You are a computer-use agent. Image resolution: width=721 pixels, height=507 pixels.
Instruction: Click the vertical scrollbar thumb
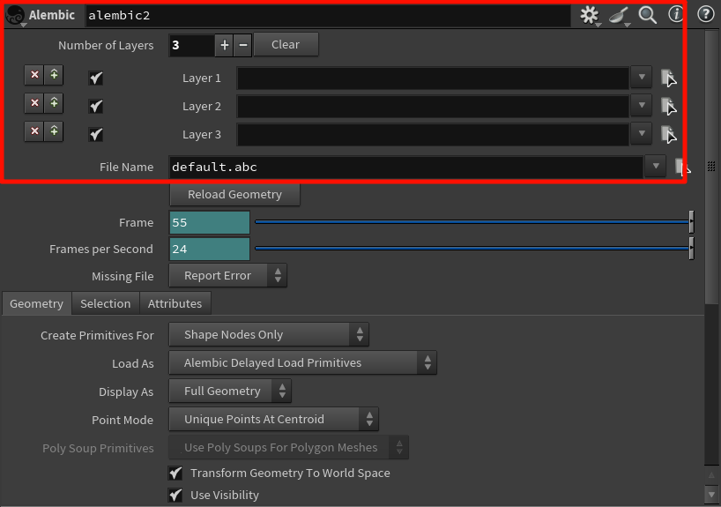click(711, 166)
